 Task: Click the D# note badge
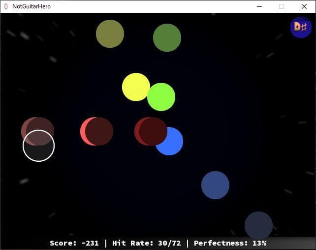coord(301,27)
